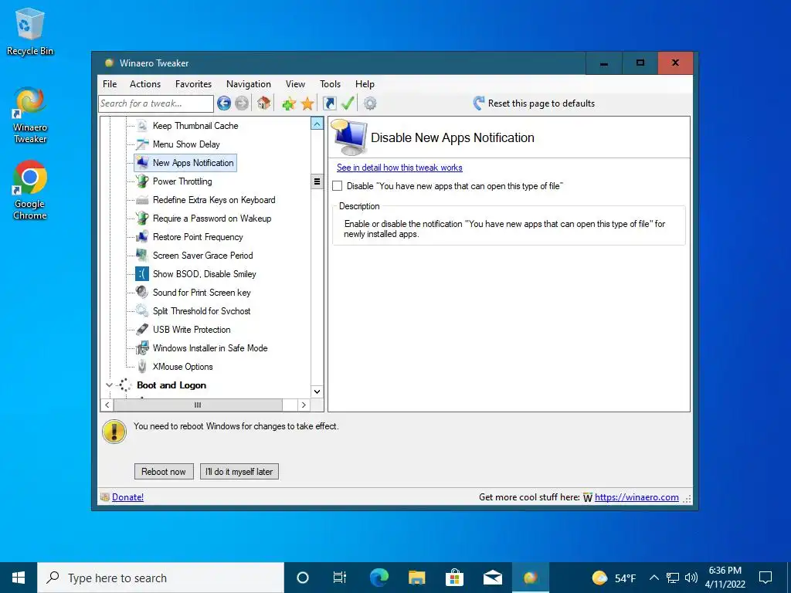791x593 pixels.
Task: Open the Winaero Tweaker desktop shortcut
Action: pos(30,115)
